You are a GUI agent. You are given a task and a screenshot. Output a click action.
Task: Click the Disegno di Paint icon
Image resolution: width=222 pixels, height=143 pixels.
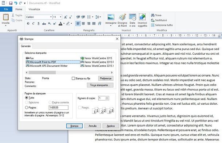[123, 17]
